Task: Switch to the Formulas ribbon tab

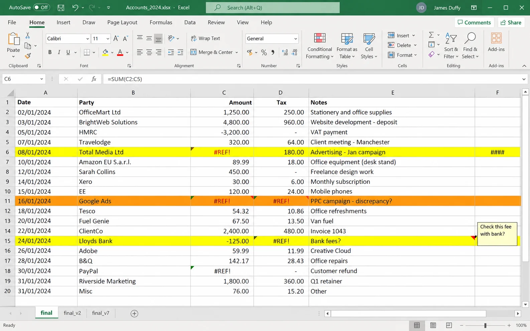Action: pyautogui.click(x=161, y=22)
